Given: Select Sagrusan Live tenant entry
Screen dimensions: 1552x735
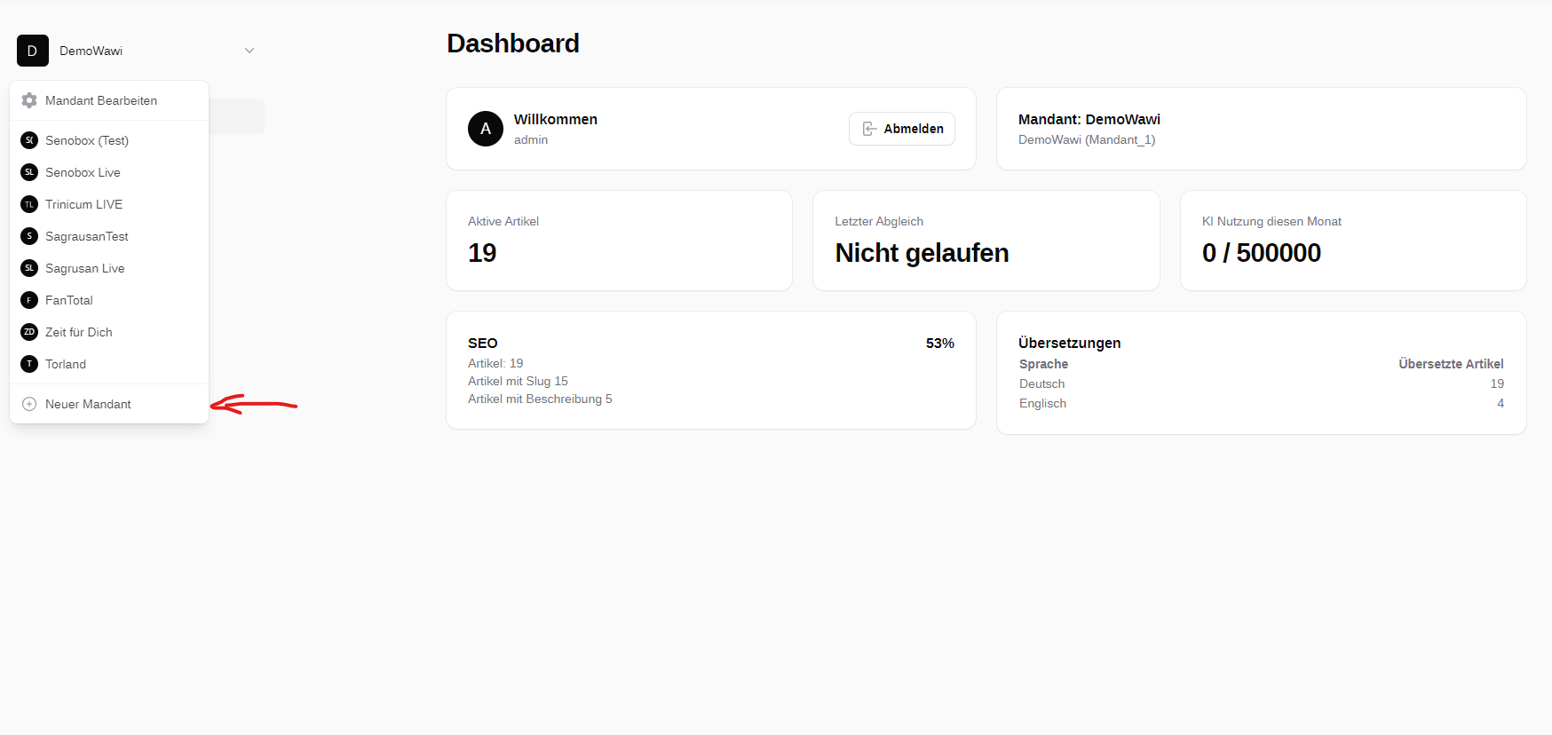Looking at the screenshot, I should click(109, 268).
